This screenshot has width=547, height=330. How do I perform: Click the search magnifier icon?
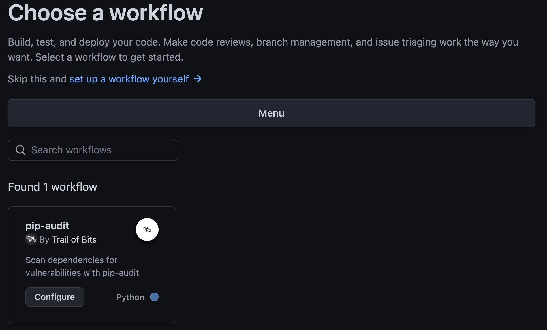point(21,150)
